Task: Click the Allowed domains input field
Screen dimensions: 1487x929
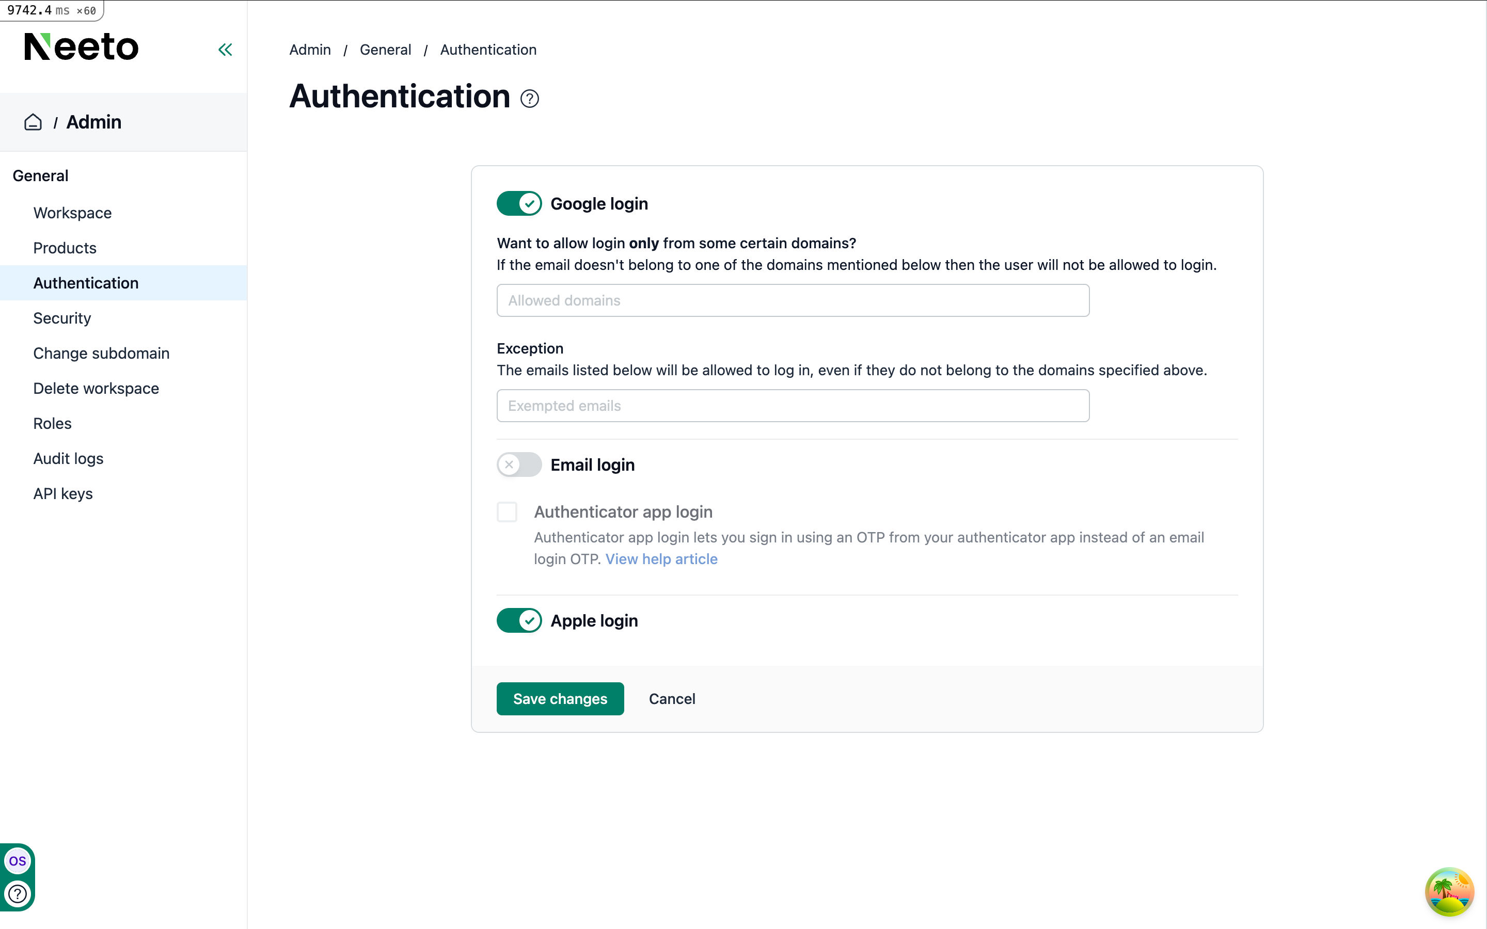Action: [x=793, y=300]
